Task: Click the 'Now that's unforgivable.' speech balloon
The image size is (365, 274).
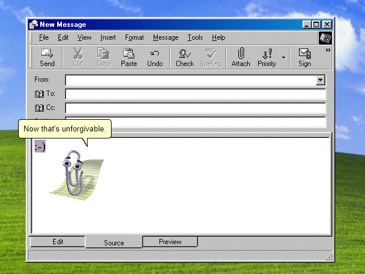Action: (x=65, y=129)
